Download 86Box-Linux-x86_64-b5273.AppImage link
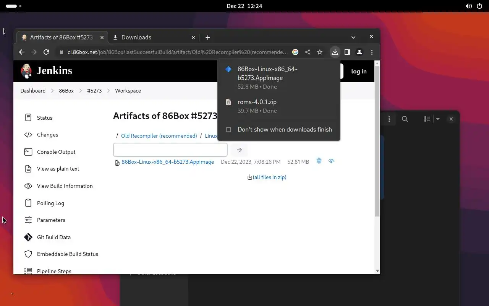The height and width of the screenshot is (306, 489). tap(168, 162)
